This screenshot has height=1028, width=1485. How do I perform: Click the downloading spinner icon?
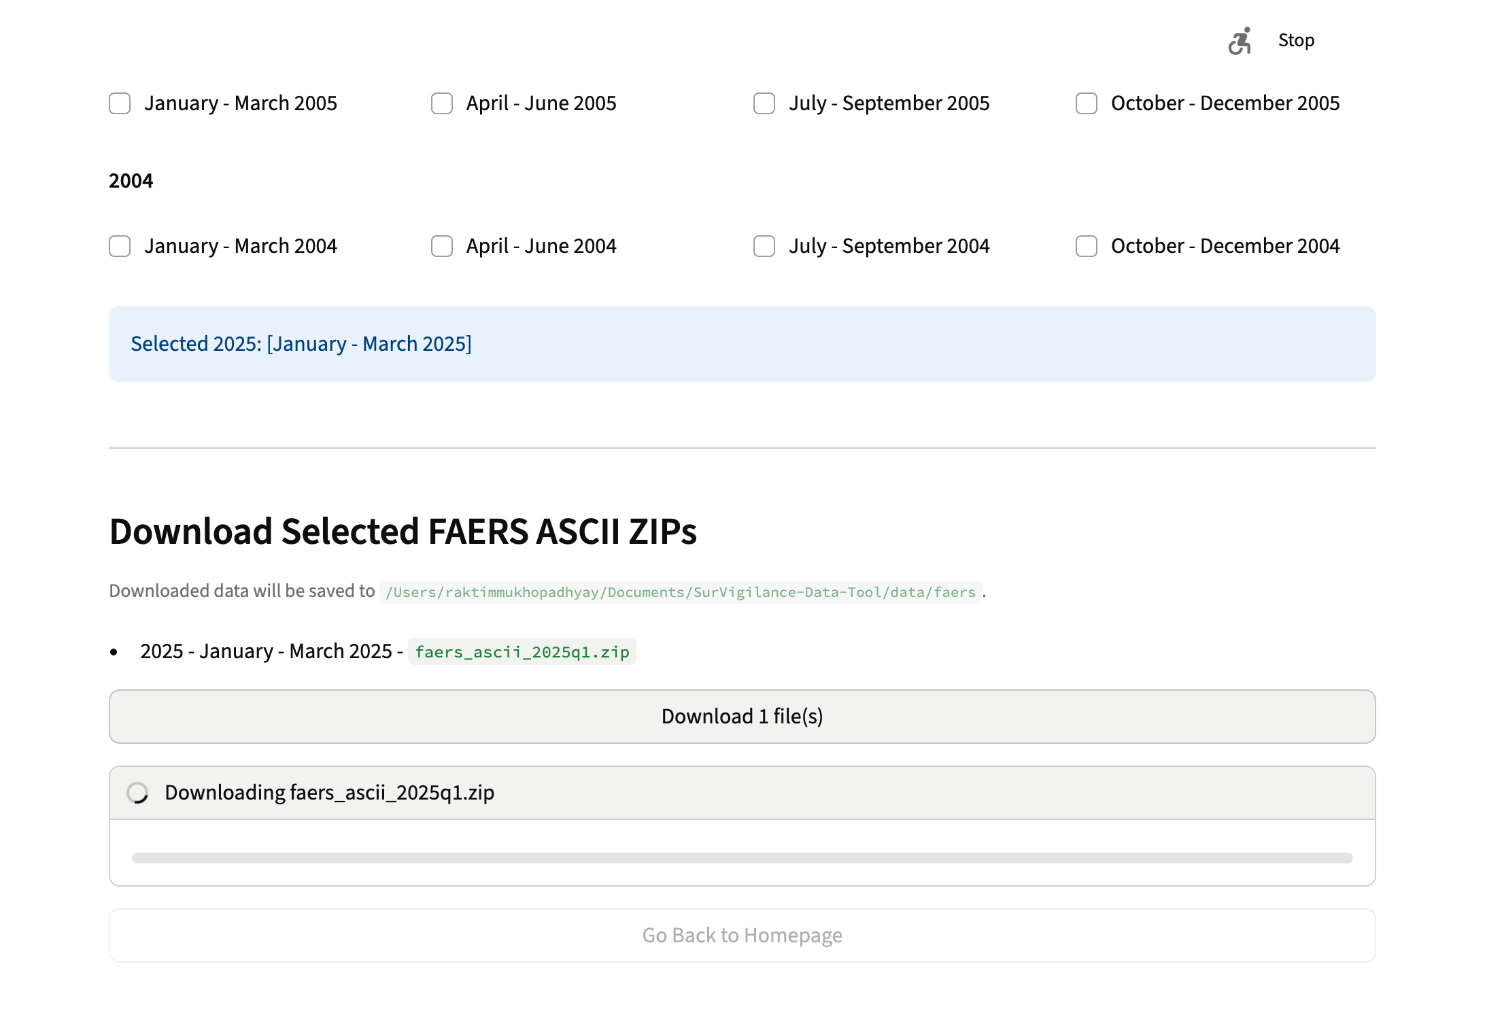pyautogui.click(x=137, y=793)
